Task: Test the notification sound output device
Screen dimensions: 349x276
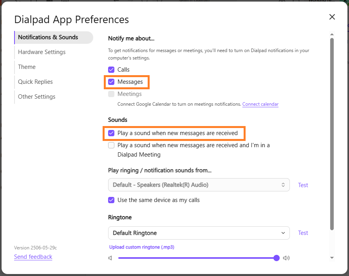Action: point(303,185)
